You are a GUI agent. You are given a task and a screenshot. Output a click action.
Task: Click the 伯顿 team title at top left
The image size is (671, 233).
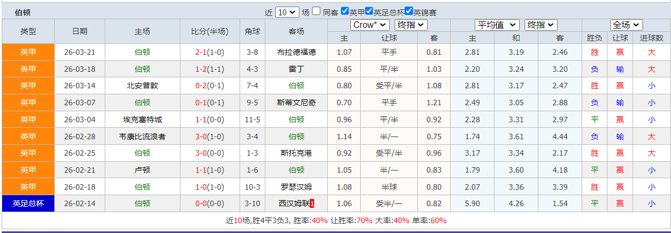pyautogui.click(x=23, y=12)
